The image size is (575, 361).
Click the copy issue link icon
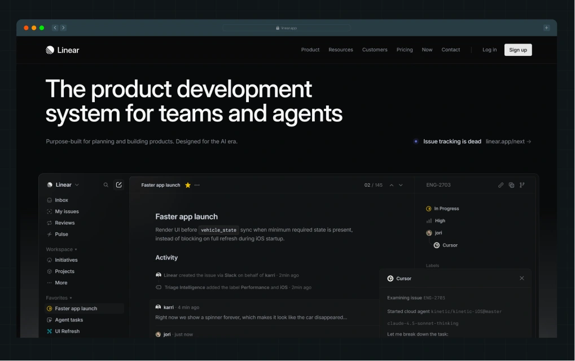coord(501,185)
